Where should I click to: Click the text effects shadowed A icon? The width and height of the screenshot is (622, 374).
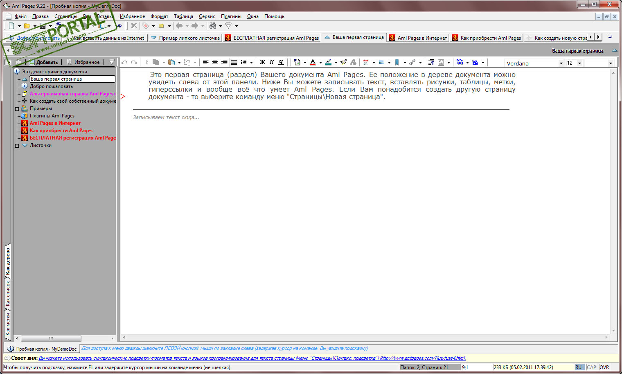353,62
